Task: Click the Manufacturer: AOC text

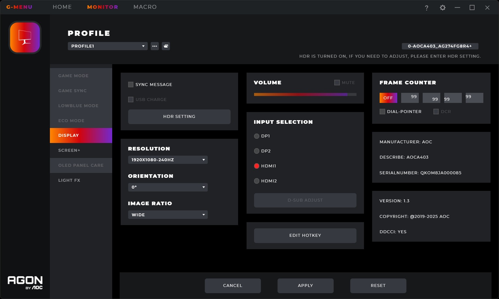Action: (406, 142)
